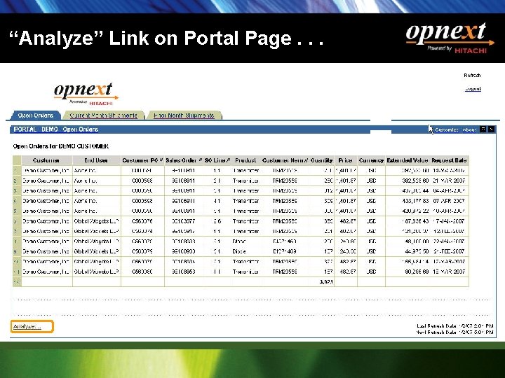The height and width of the screenshot is (378, 505).
Task: Click sales order 99108953
Action: (x=184, y=272)
